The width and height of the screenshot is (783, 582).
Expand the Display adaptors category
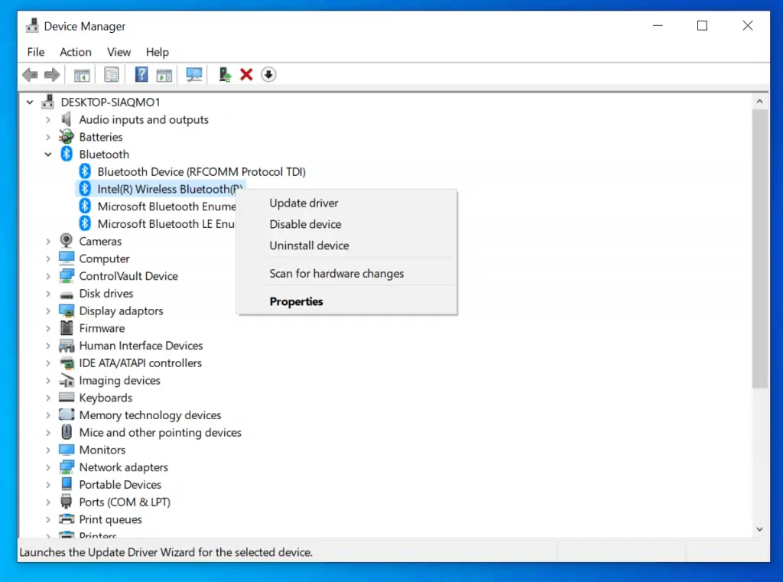48,311
